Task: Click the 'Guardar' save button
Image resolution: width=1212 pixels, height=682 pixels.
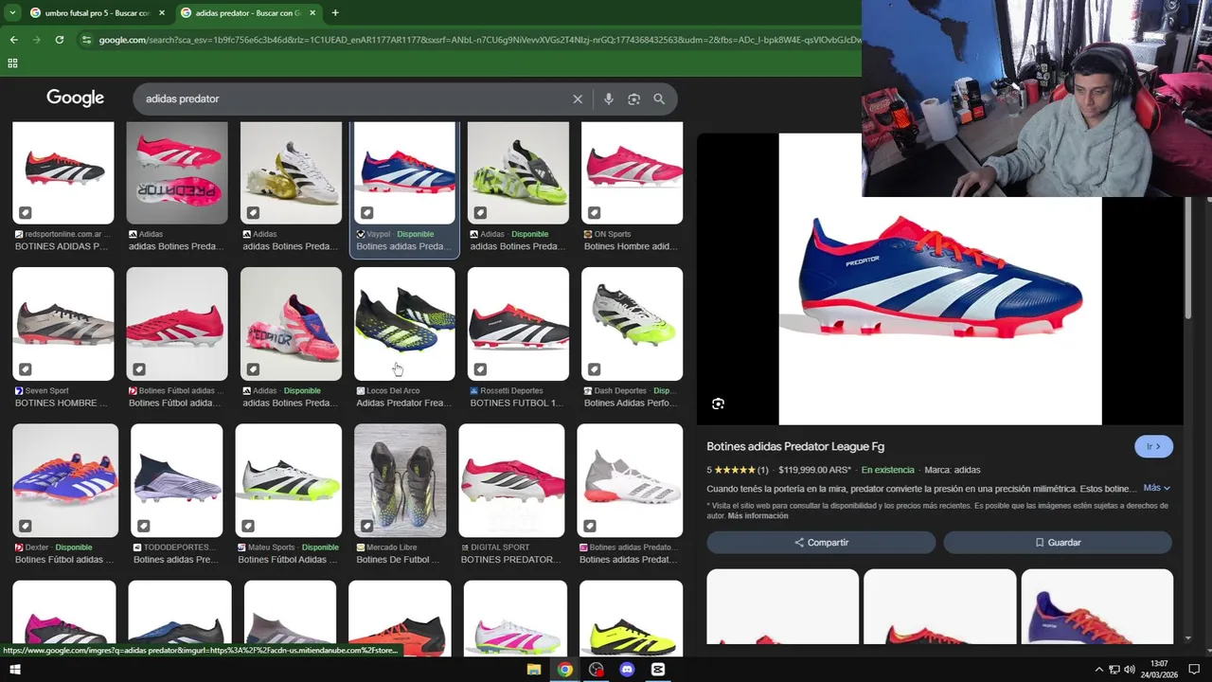Action: (1058, 543)
